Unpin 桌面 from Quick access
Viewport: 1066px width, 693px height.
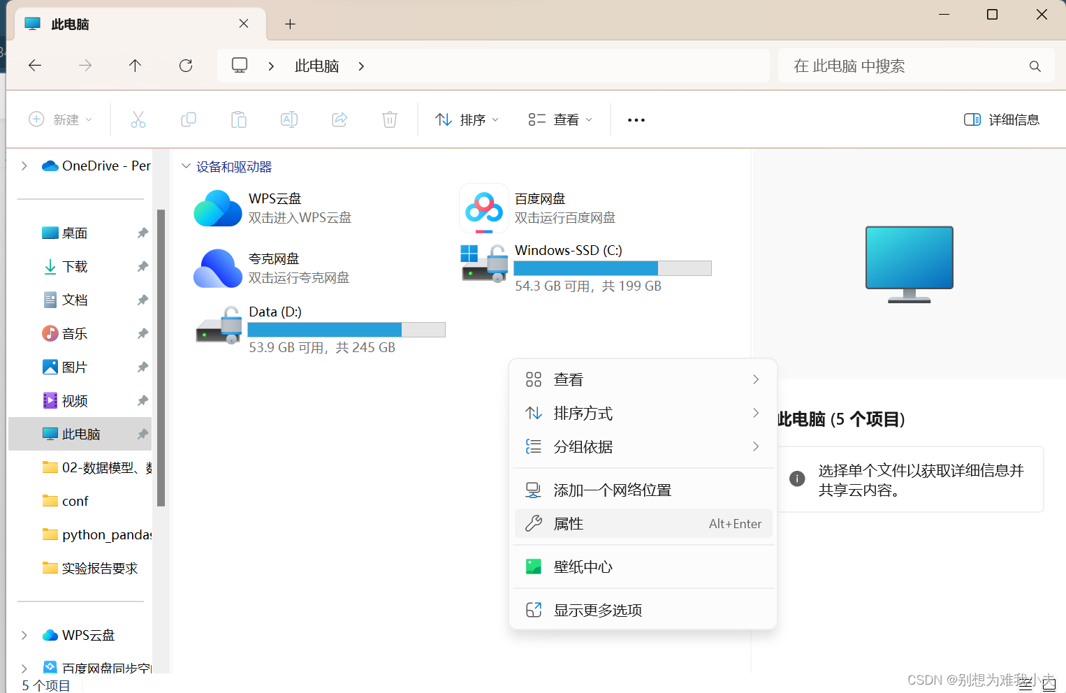pyautogui.click(x=143, y=233)
